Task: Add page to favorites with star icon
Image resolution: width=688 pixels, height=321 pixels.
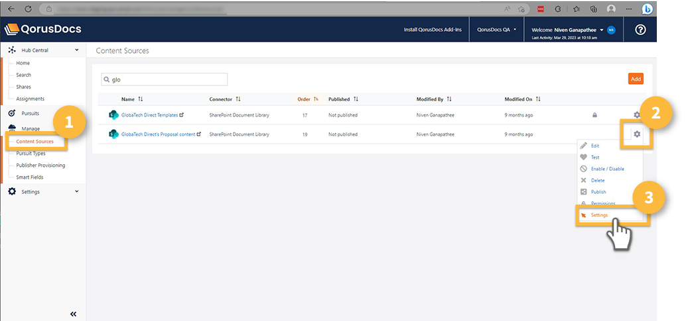Action: tap(521, 9)
